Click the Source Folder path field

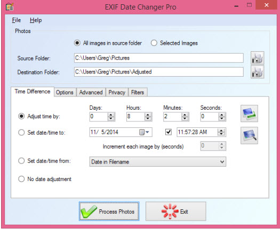coord(159,58)
